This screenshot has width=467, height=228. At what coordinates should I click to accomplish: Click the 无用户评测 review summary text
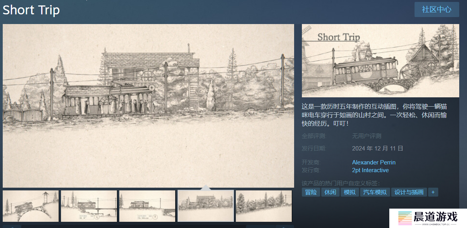[x=367, y=136]
